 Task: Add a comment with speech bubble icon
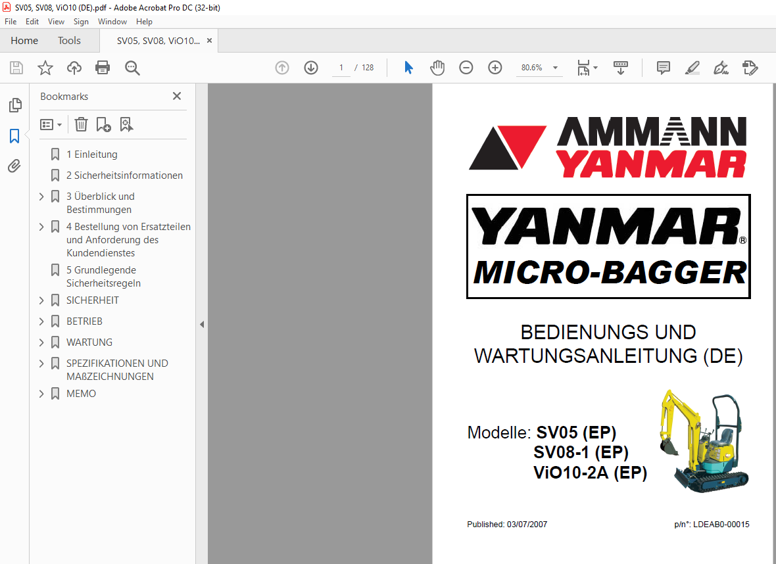[x=663, y=68]
